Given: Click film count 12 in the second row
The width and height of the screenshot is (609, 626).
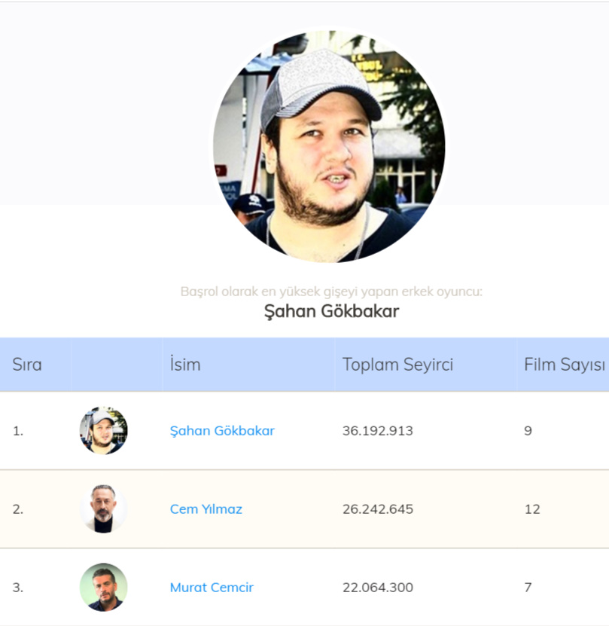Looking at the screenshot, I should coord(532,509).
